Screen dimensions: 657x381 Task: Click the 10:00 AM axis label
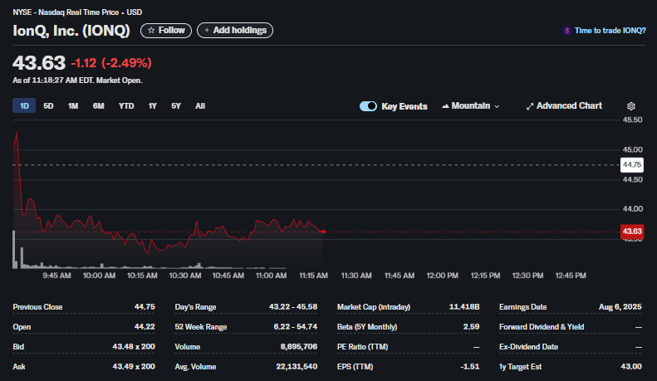pyautogui.click(x=99, y=276)
